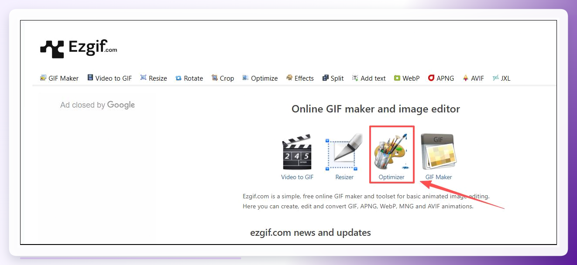Viewport: 577px width, 265px height.
Task: Click the 'Ad closed by Google' notice
Action: [97, 105]
